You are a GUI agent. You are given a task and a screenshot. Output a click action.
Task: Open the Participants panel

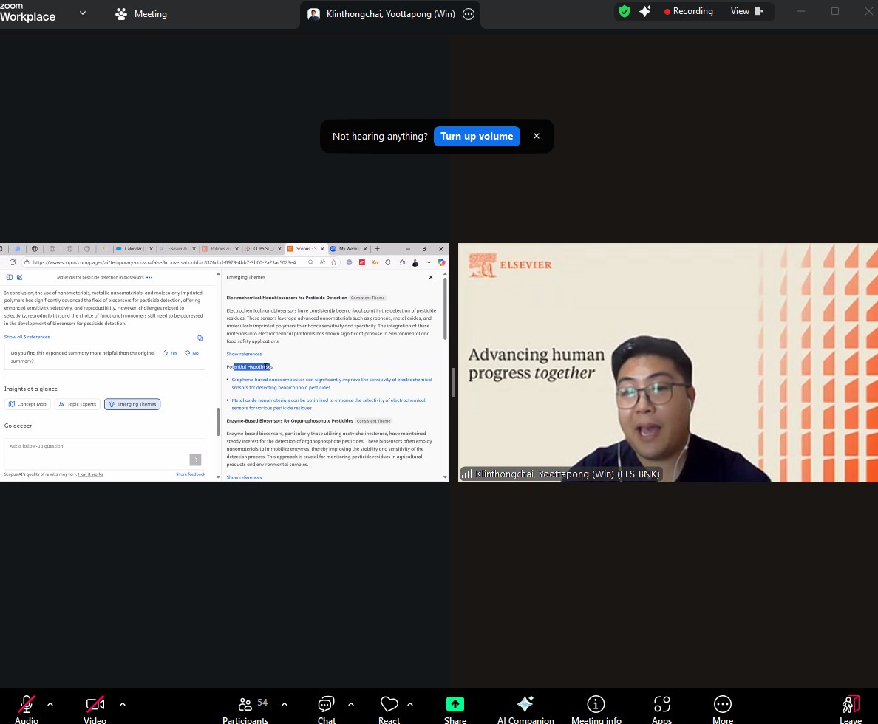pos(245,704)
